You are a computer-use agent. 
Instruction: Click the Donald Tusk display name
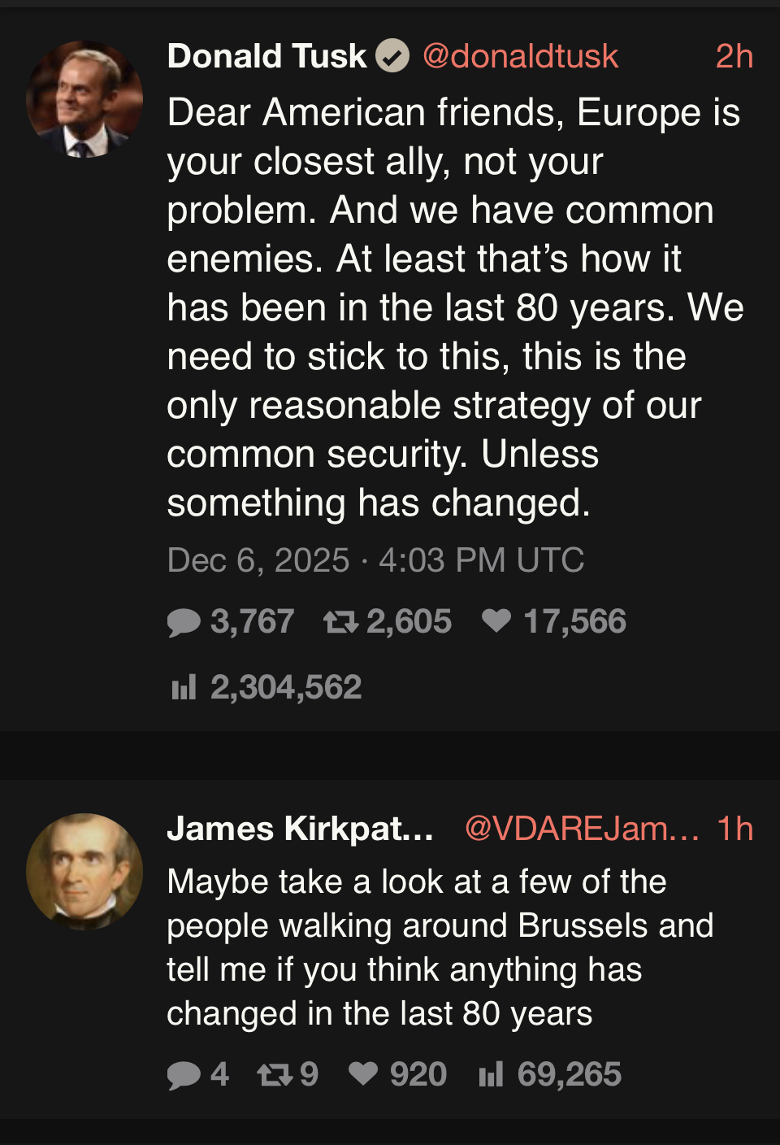coord(266,57)
